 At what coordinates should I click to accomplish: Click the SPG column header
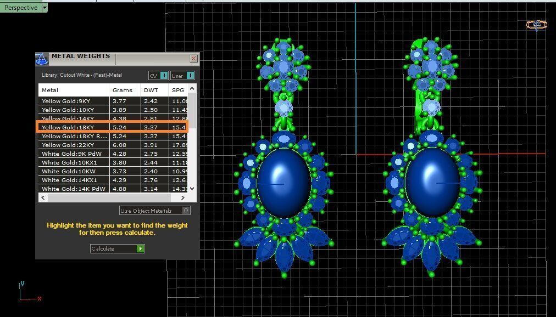179,90
